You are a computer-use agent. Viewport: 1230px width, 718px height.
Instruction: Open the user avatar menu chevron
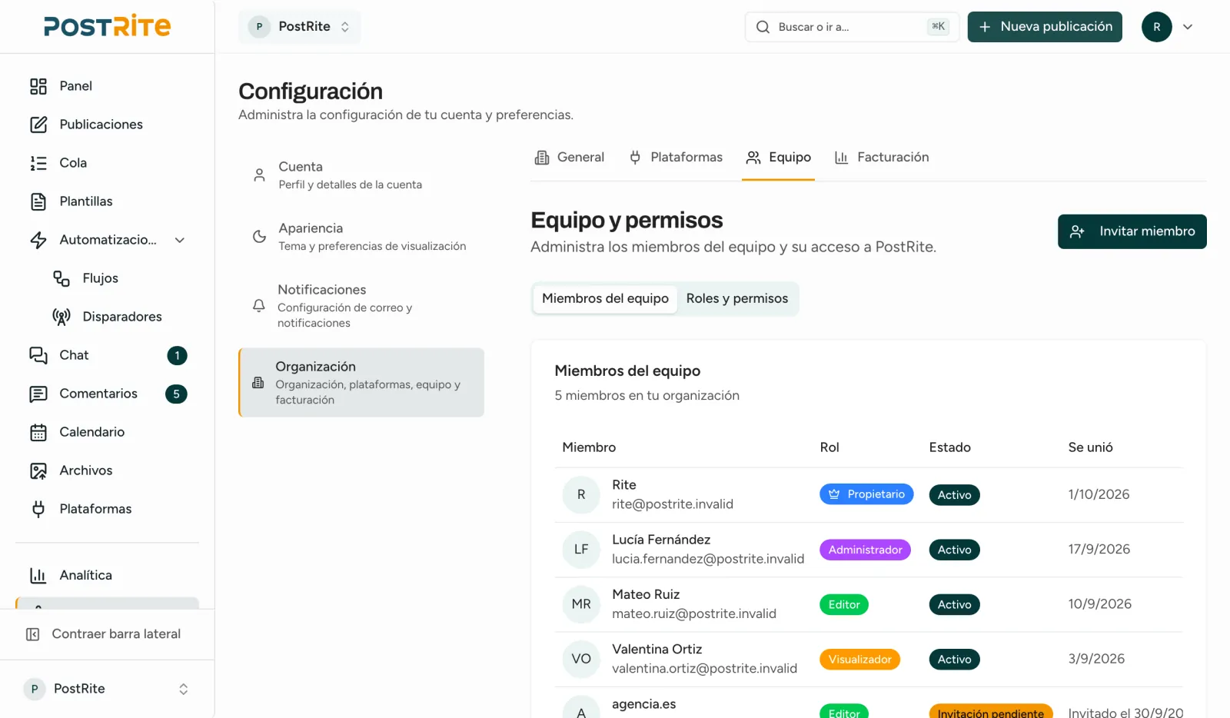[1188, 27]
